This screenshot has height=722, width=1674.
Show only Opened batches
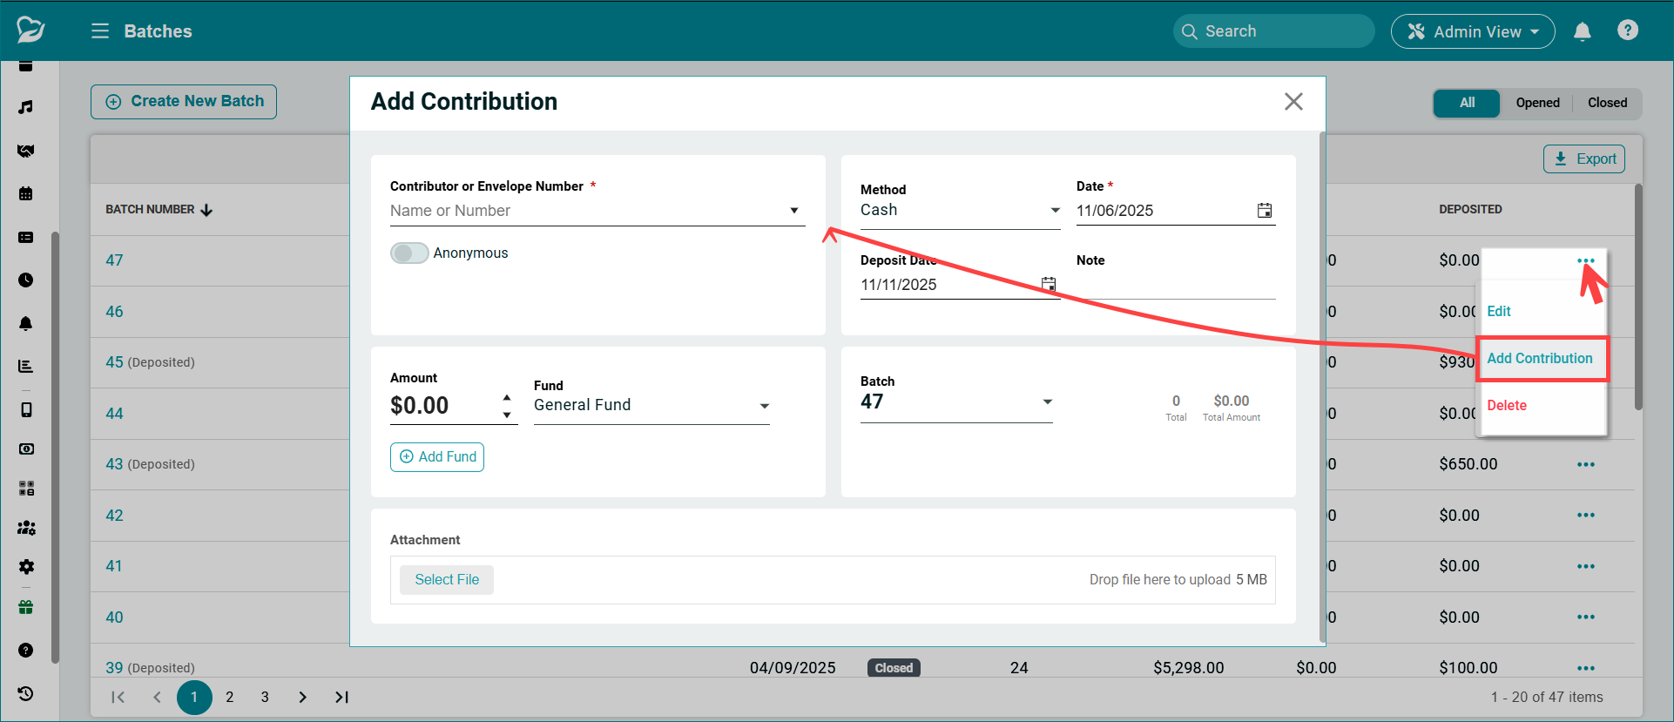pyautogui.click(x=1537, y=103)
